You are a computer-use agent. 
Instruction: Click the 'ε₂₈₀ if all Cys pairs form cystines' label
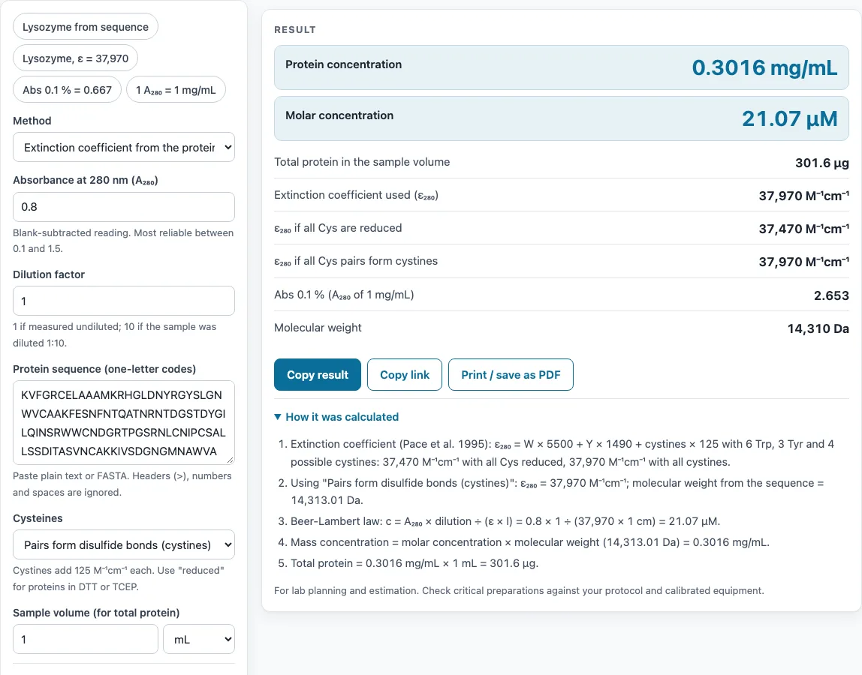click(x=356, y=261)
